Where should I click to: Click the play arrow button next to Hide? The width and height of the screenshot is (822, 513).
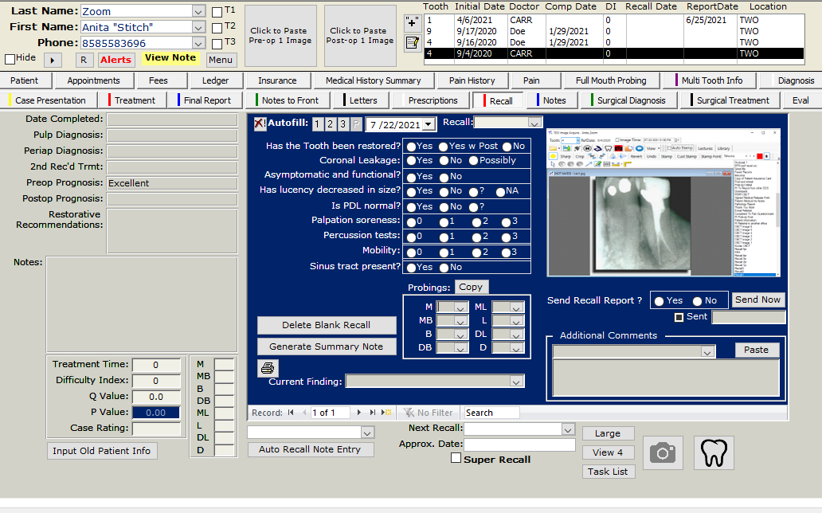click(53, 60)
